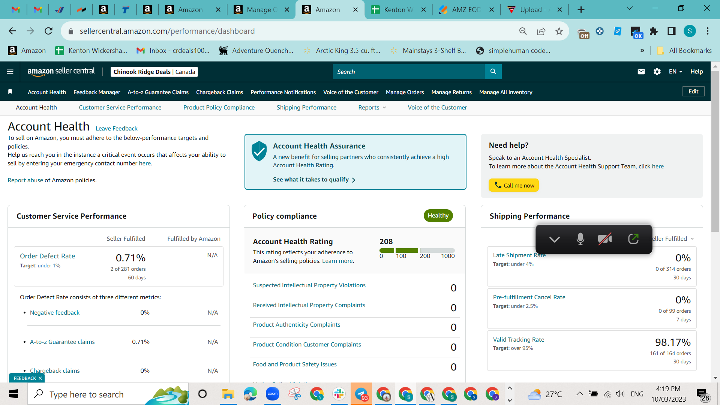Open the Seller Central hamburger menu
720x405 pixels.
tap(10, 72)
